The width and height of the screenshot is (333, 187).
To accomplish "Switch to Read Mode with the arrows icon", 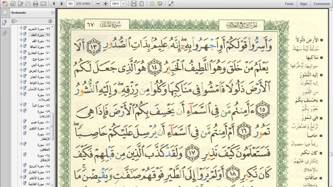I will [171, 4].
